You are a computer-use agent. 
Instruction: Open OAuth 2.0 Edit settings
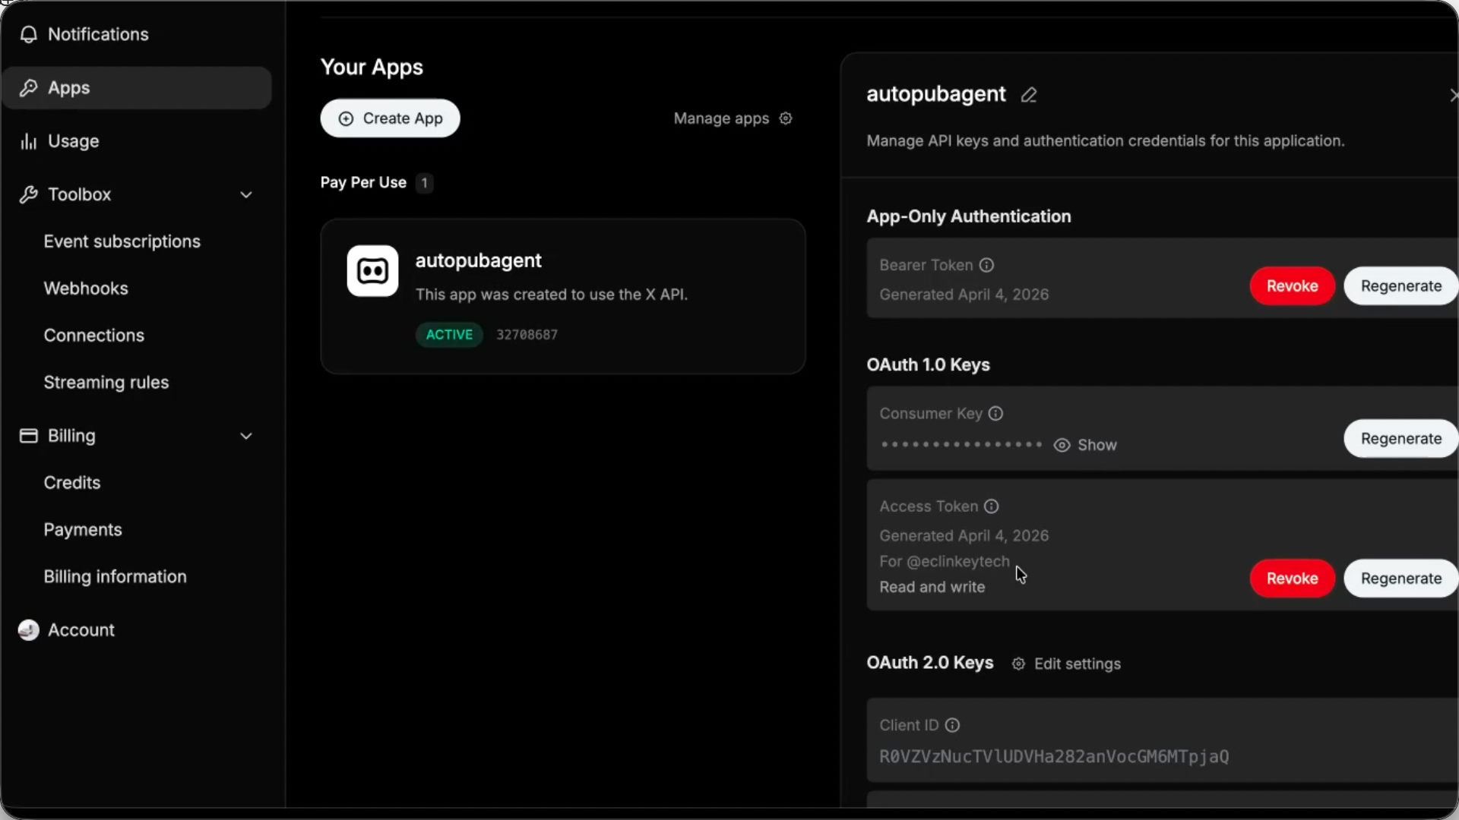[1066, 664]
